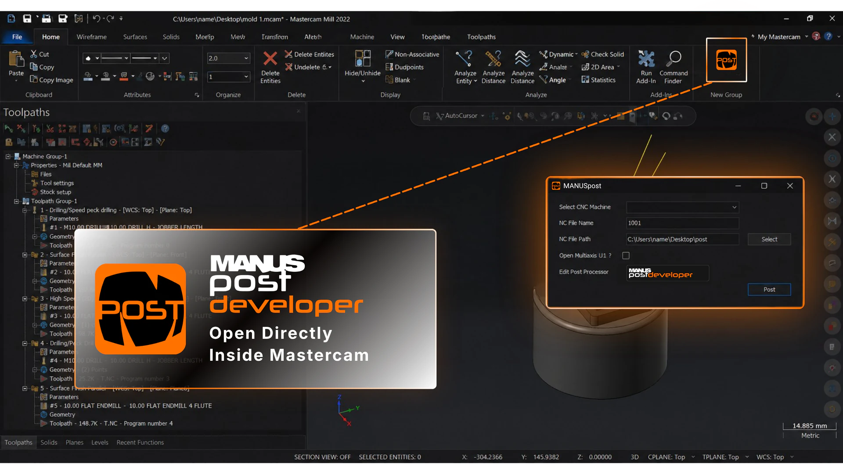Click the MANUS postdeveloper Edit Post Processor button
843x474 pixels.
[667, 273]
